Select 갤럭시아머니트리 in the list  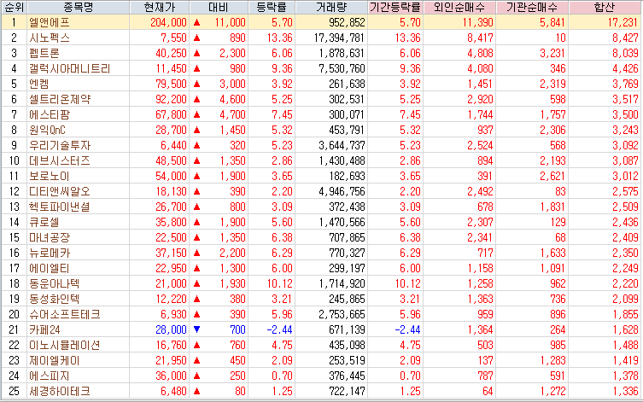coord(70,69)
